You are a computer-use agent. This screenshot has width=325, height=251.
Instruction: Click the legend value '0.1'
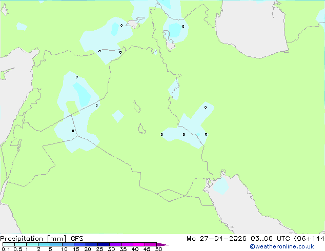click(6, 249)
